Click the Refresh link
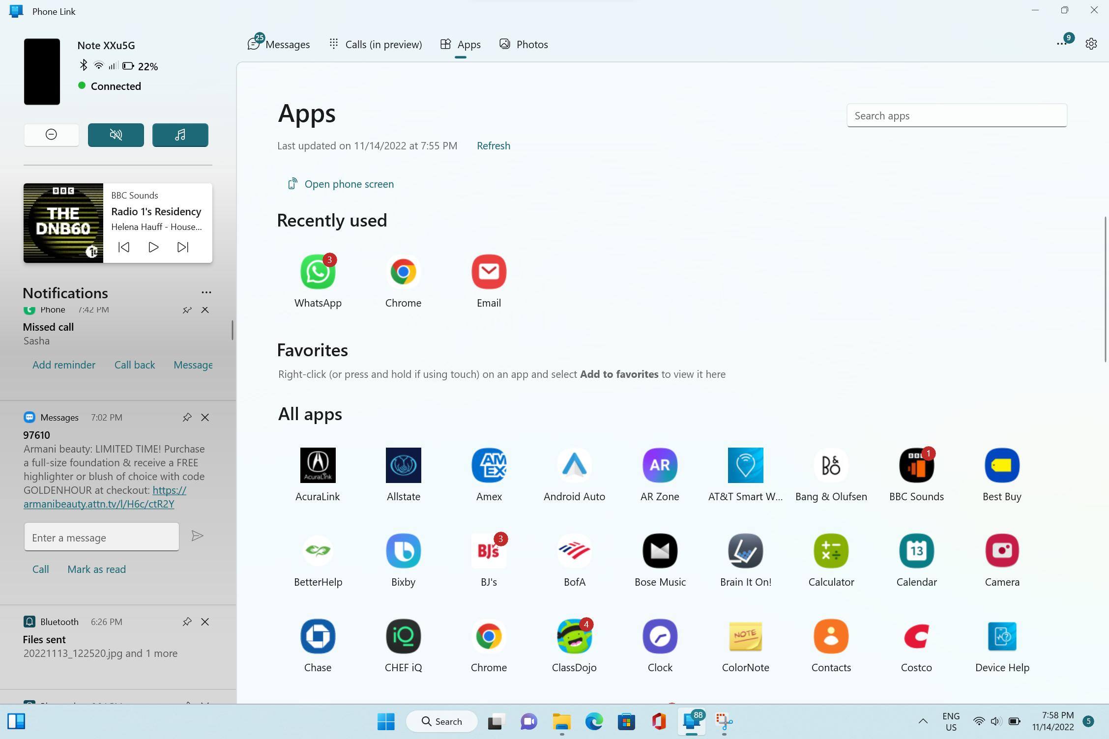This screenshot has width=1109, height=739. coord(493,145)
